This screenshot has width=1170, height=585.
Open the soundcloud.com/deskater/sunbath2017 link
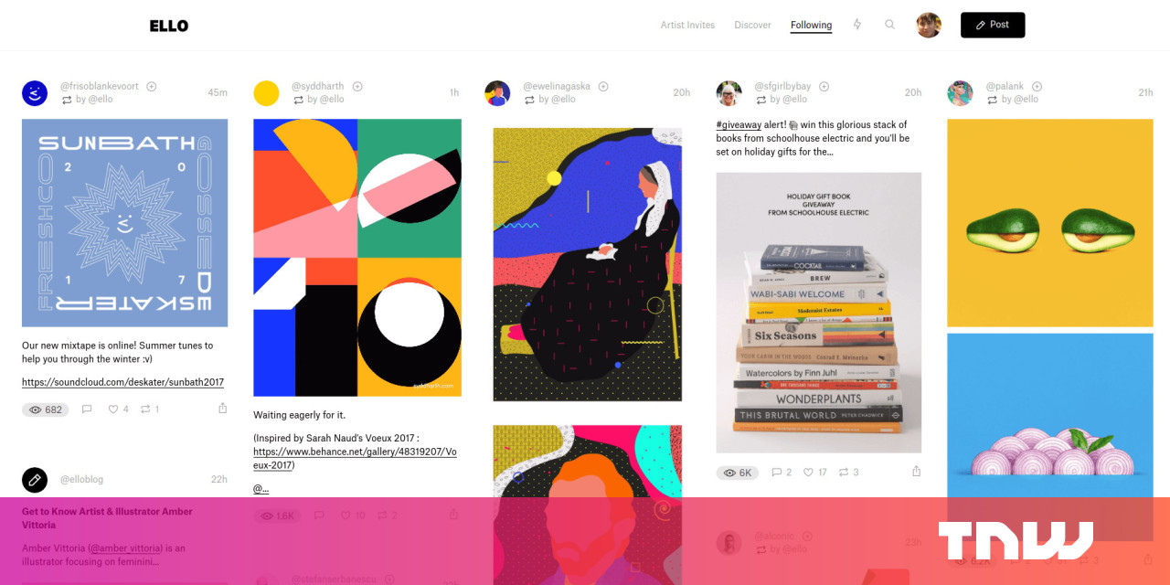(x=122, y=383)
